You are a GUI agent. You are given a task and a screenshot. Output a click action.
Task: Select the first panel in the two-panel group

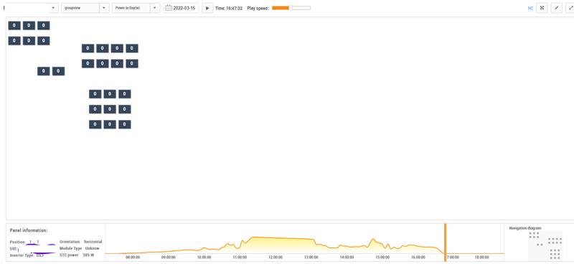[44, 72]
